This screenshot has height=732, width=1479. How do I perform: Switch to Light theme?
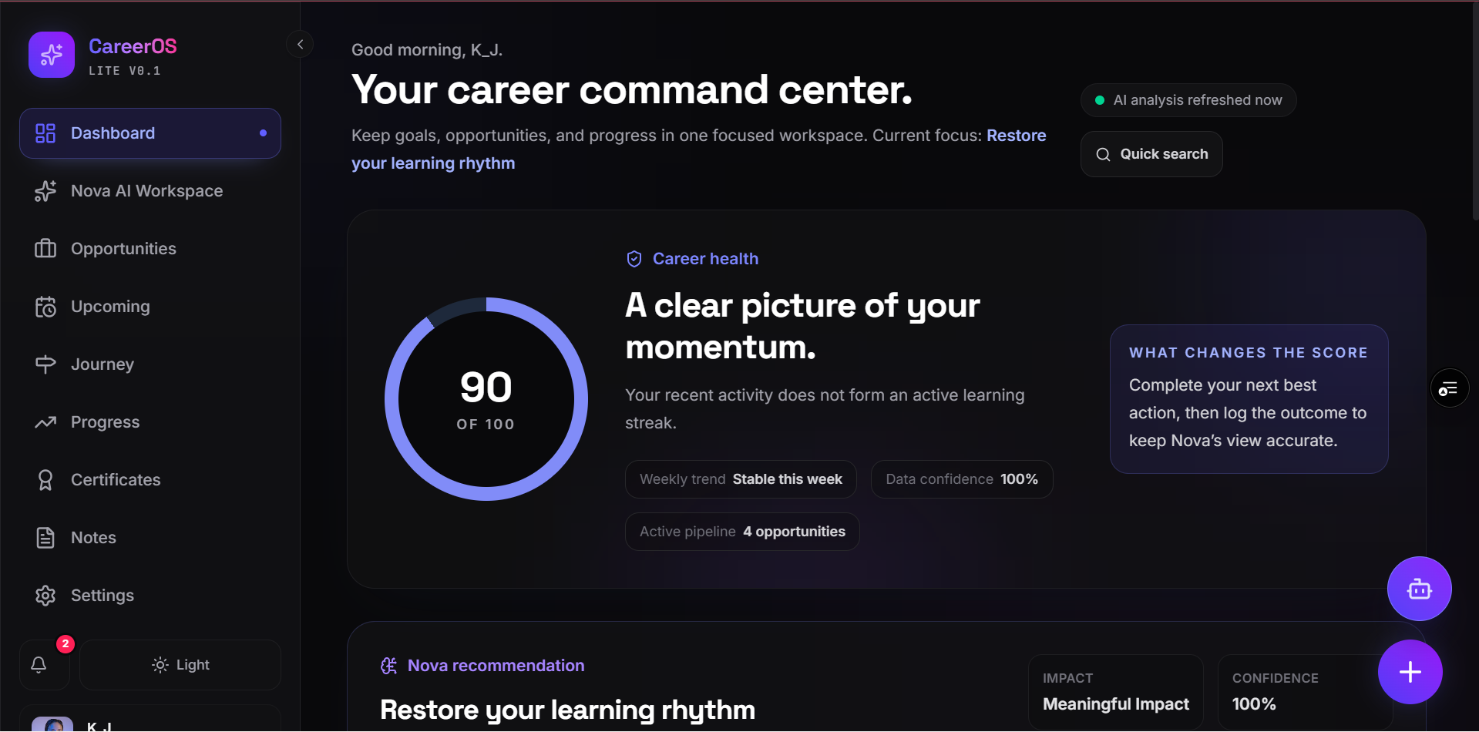[180, 665]
